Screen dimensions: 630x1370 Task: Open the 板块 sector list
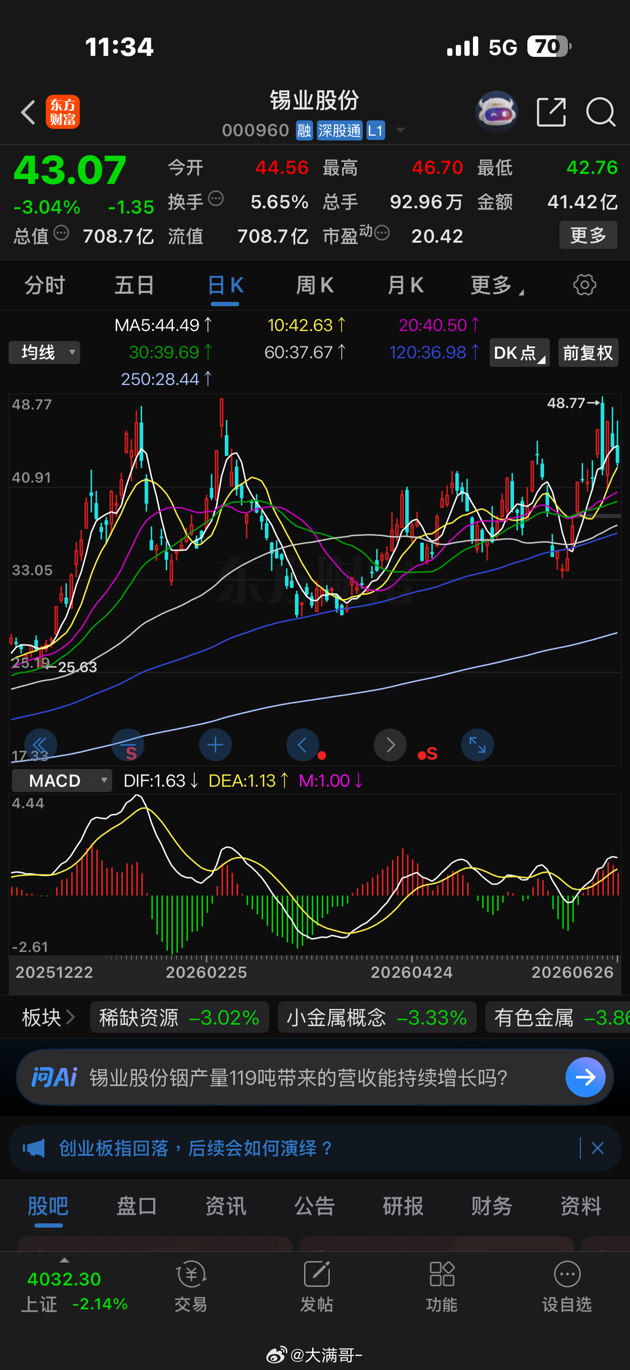tap(48, 1017)
